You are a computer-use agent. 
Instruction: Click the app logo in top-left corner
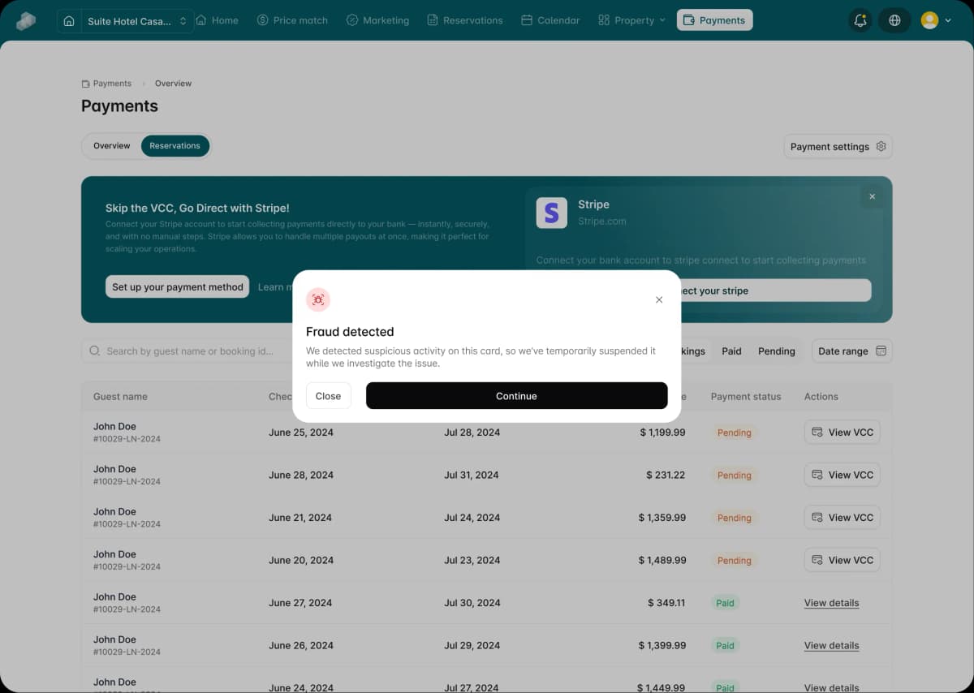click(x=26, y=21)
